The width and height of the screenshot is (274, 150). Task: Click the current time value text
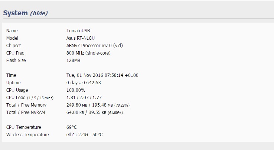pos(102,75)
